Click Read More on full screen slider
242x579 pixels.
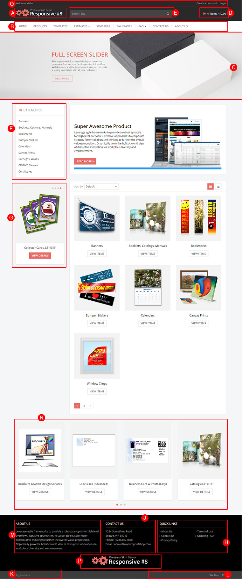coord(62,78)
